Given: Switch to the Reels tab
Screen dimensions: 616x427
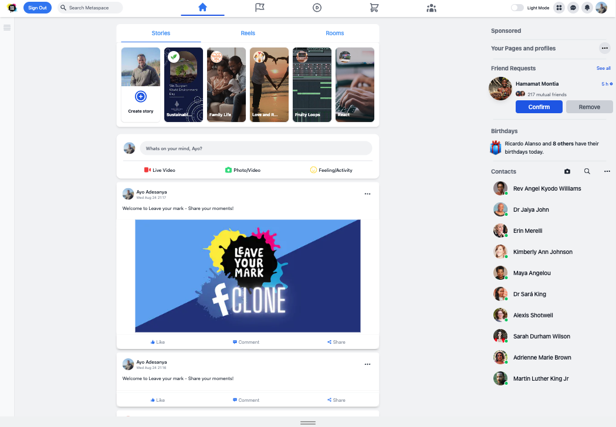Looking at the screenshot, I should 248,33.
